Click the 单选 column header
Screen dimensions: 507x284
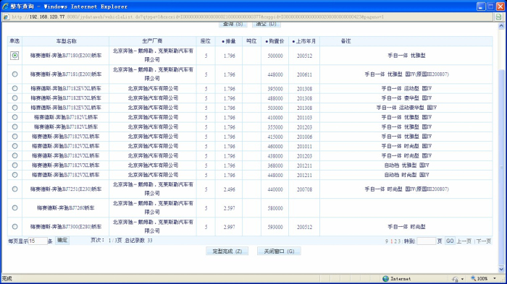[x=14, y=41]
